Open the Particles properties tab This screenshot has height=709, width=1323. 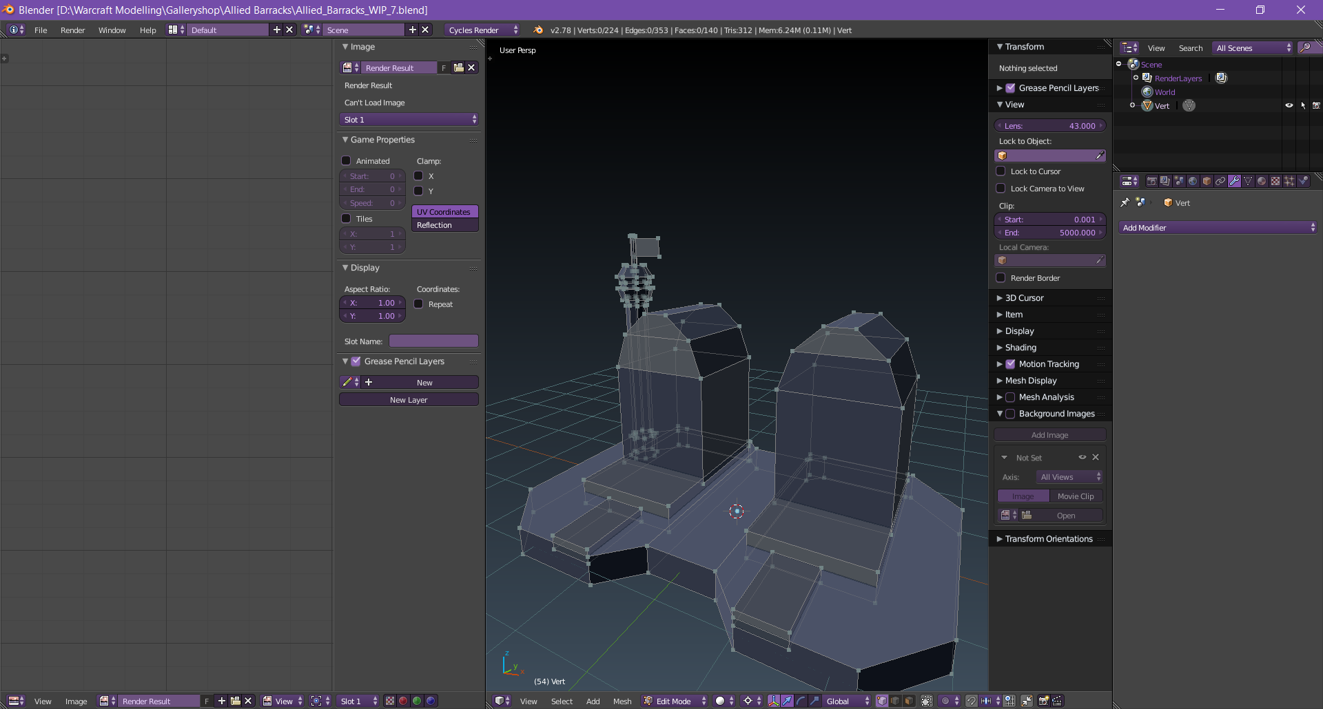pyautogui.click(x=1289, y=181)
